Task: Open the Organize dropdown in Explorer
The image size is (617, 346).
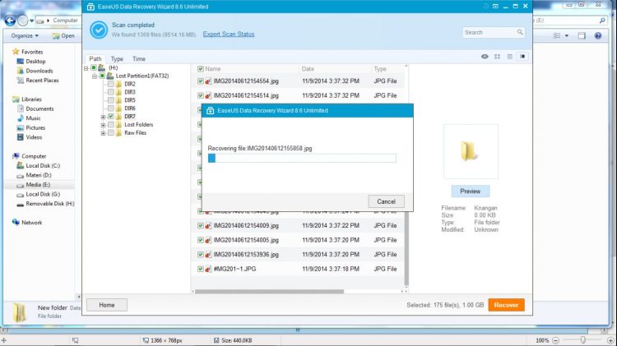Action: tap(25, 36)
